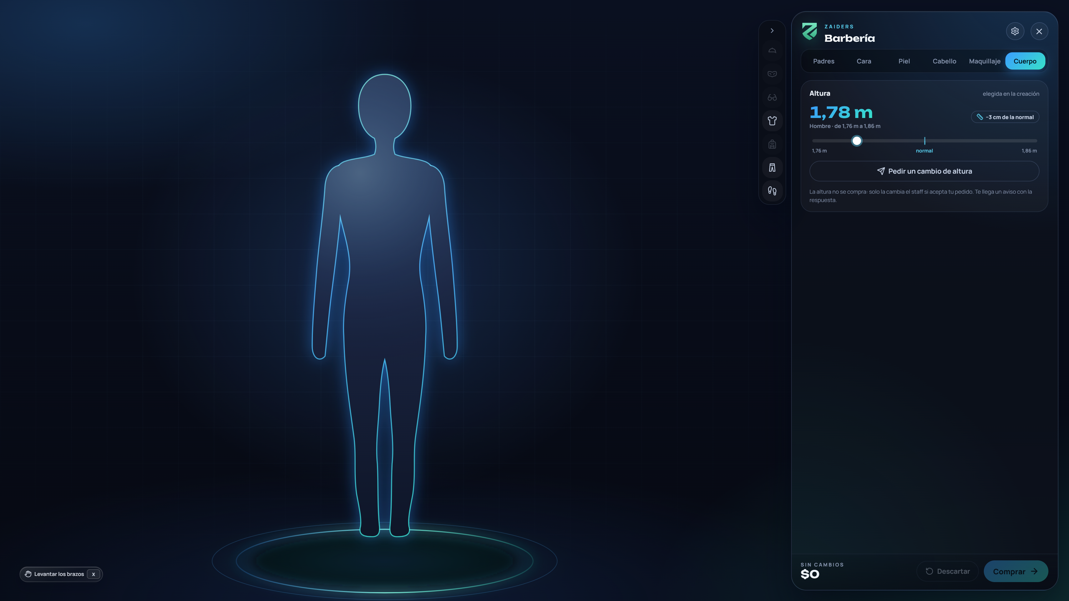
Task: Select the Cuerpo tab
Action: (x=1025, y=61)
